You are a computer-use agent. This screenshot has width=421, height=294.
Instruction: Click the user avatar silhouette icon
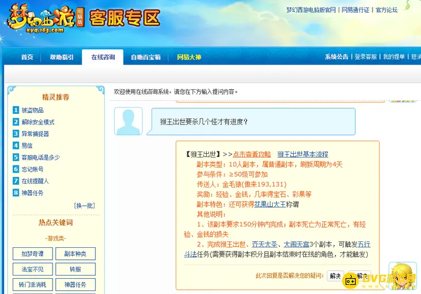coord(128,121)
